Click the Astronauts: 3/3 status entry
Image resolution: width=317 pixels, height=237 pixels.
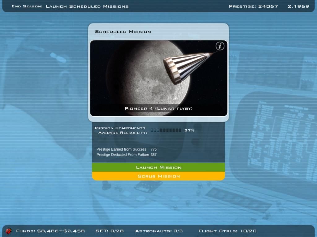(x=159, y=231)
